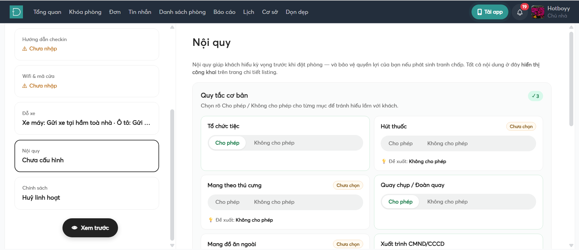The width and height of the screenshot is (579, 250).
Task: Go to the Đơn menu item
Action: [x=115, y=12]
